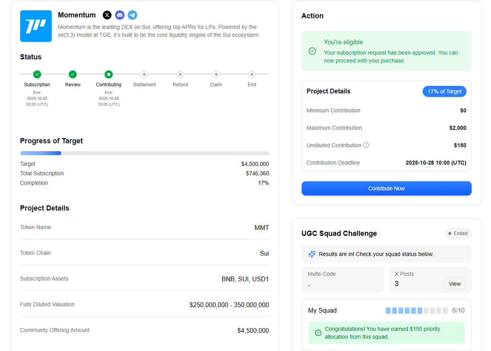The width and height of the screenshot is (491, 351).
Task: Select the Contributing step marker
Action: [108, 74]
